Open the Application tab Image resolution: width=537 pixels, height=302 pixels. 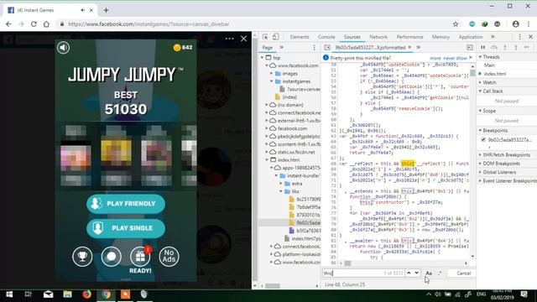[x=471, y=37]
